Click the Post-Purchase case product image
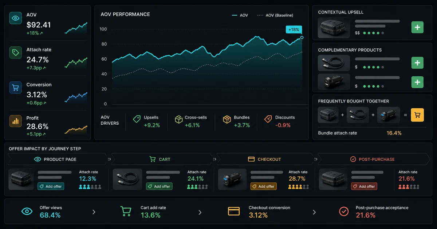Screen dimensions: 437x229 click(333, 179)
